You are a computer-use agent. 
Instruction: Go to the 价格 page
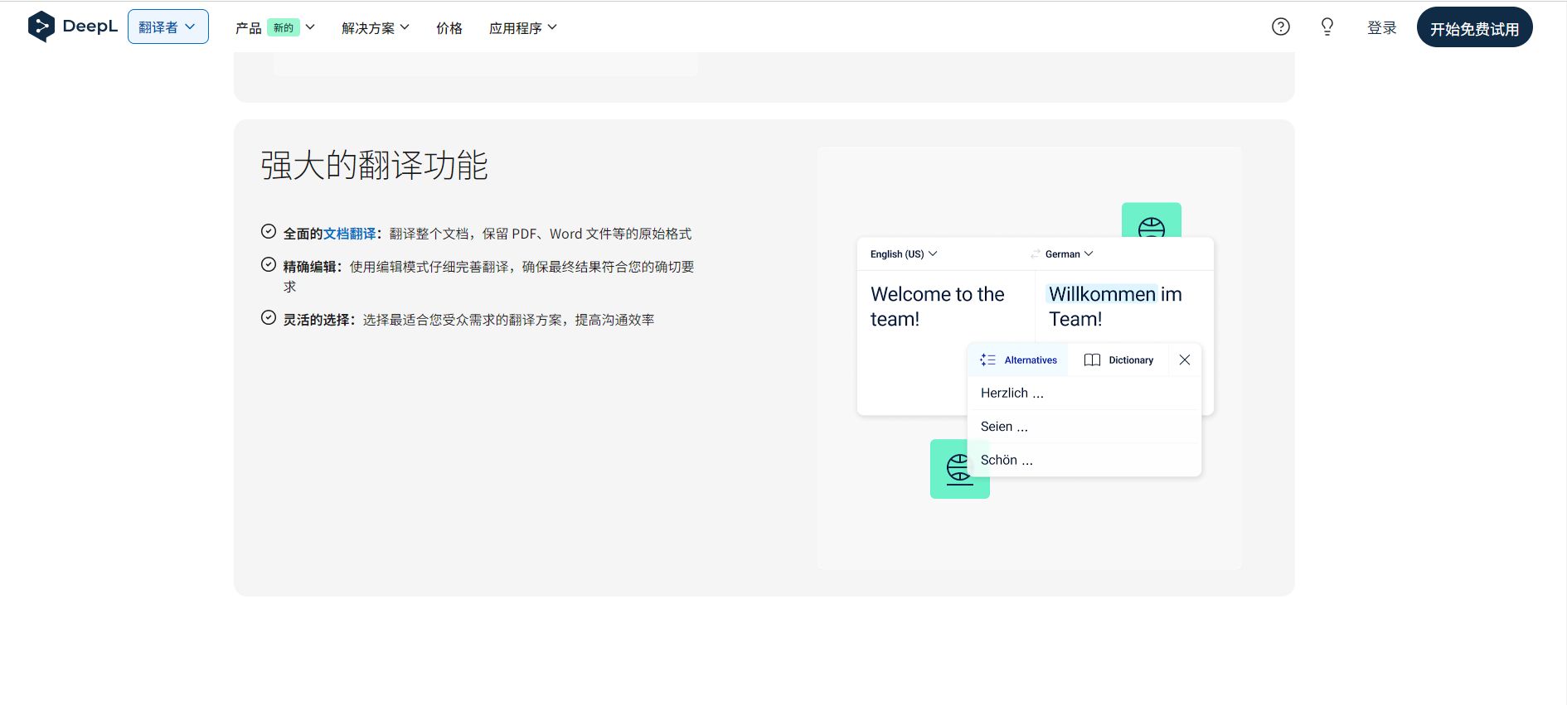[449, 28]
